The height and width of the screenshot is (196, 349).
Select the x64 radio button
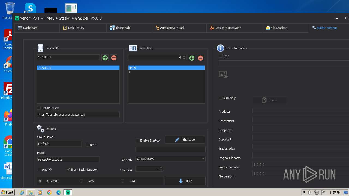[122, 181]
